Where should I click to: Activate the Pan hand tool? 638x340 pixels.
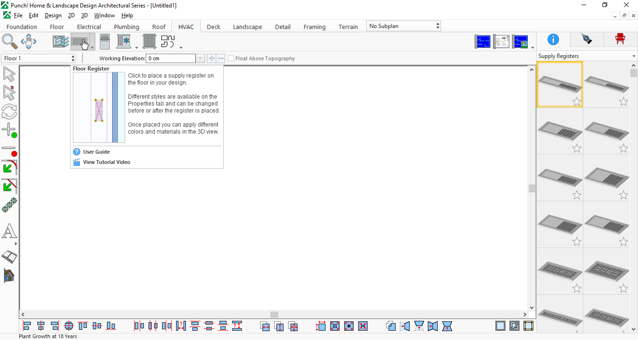pos(28,42)
